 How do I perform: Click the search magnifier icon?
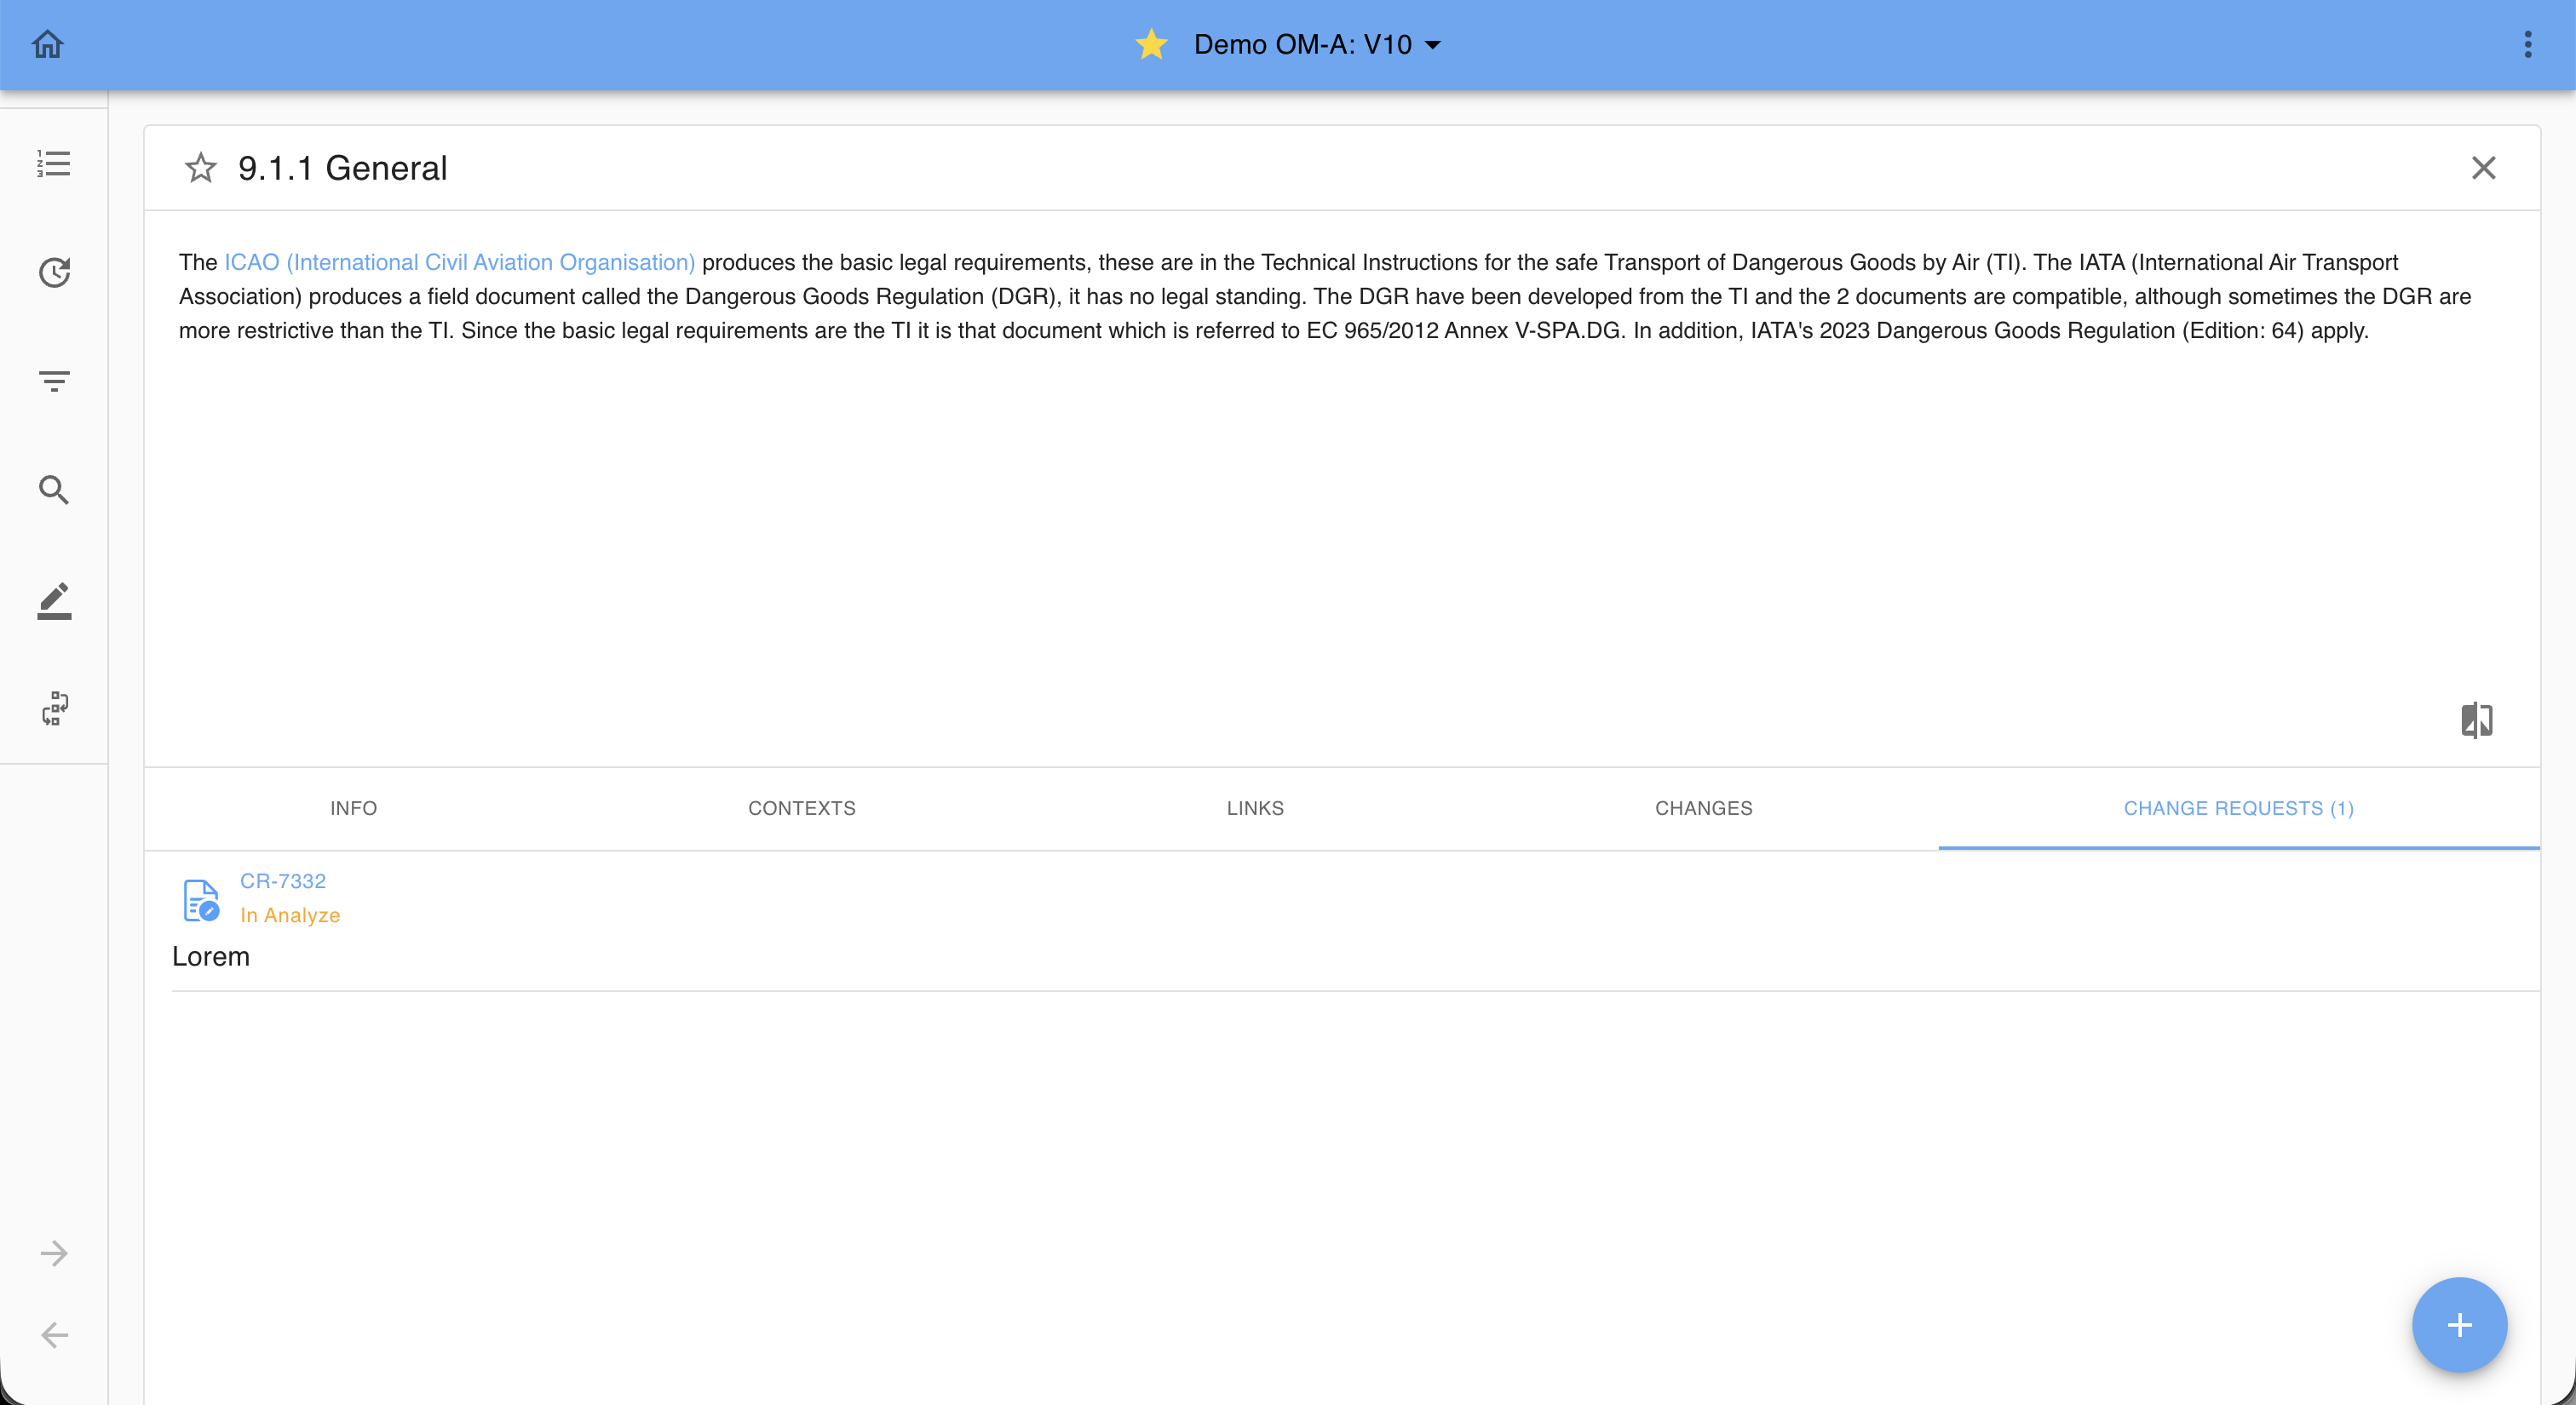54,490
